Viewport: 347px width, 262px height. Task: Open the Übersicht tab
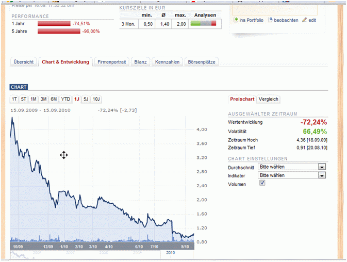[x=24, y=62]
